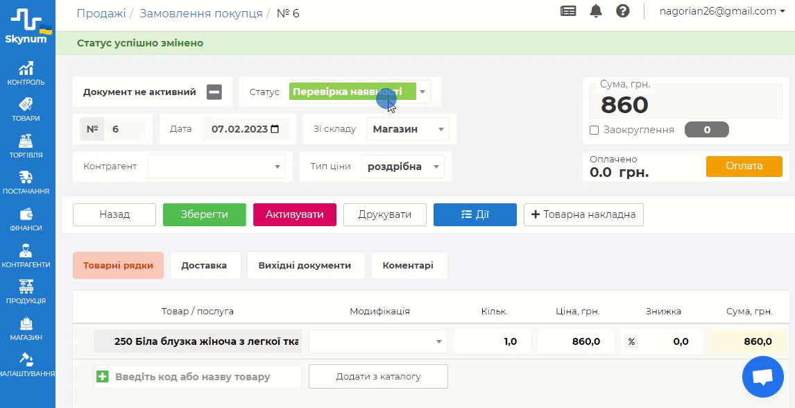This screenshot has height=408, width=795.
Task: Go to Продажі breadcrumb
Action: [x=101, y=13]
